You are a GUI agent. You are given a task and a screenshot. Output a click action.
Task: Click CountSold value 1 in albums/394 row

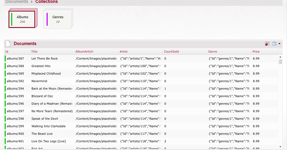click(x=165, y=89)
